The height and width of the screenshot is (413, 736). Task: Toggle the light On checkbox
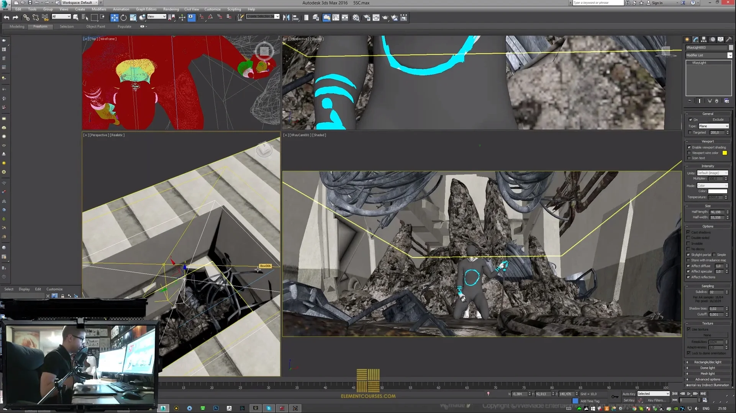[x=690, y=120]
